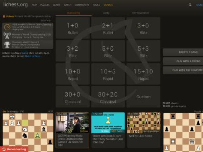Image resolution: width=203 pixels, height=152 pixels.
Task: Switch to the Lobby tab
Action: point(106,13)
